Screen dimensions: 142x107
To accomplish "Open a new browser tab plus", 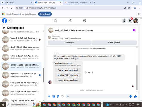I will 95,3.
